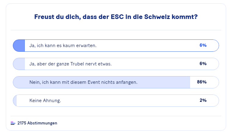Click the number "2175" in the footer
The height and width of the screenshot is (137, 231).
22,123
